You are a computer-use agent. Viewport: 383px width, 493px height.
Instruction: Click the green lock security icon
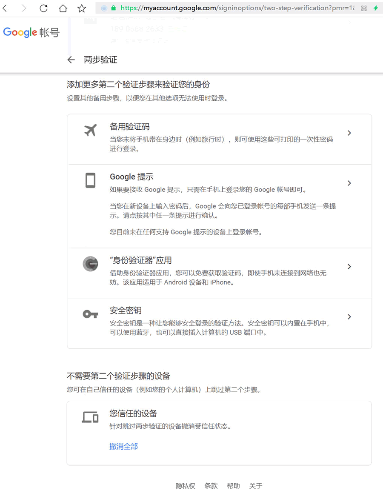[114, 8]
